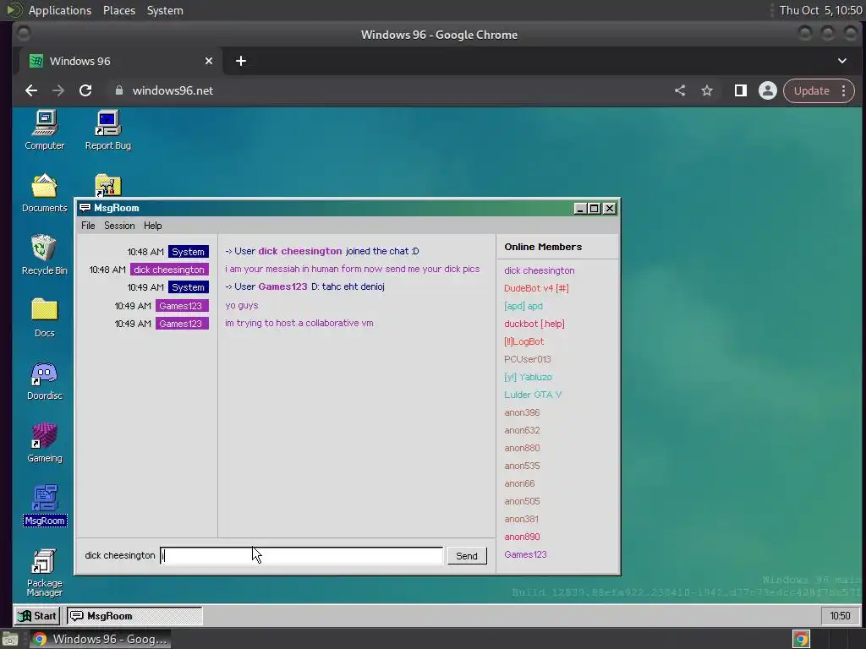
Task: Close the Windows 96 browser tab
Action: pyautogui.click(x=209, y=61)
